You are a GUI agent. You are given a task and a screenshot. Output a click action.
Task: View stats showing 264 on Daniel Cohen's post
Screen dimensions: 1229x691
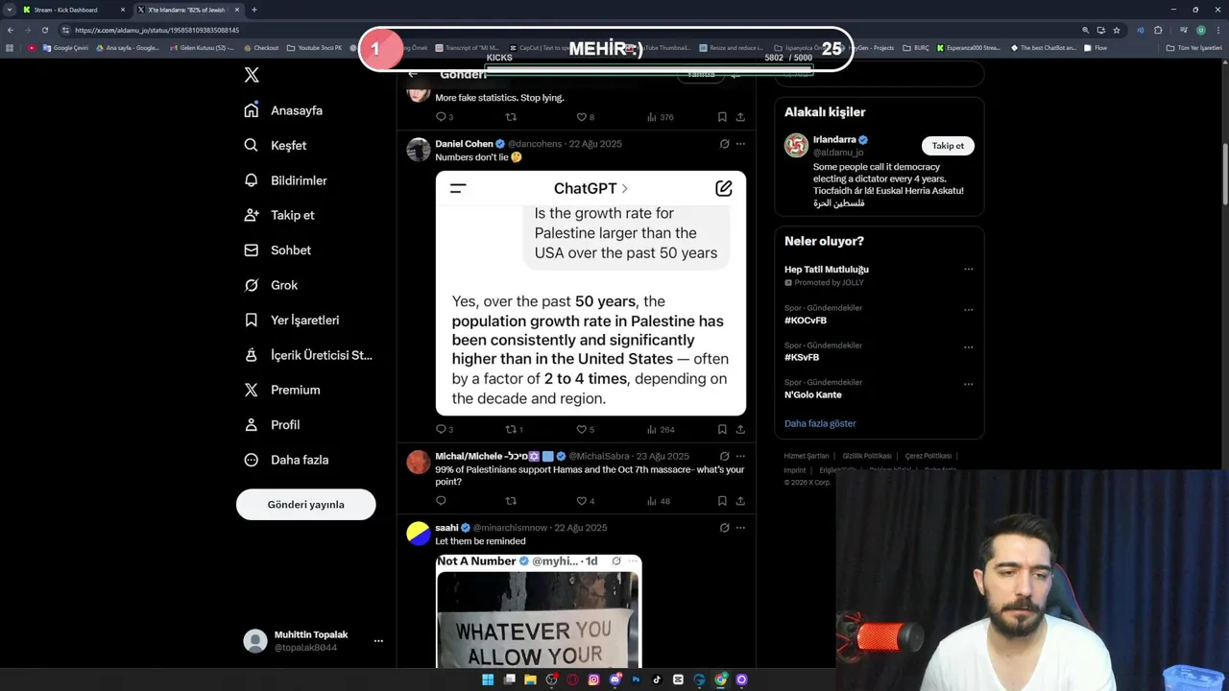[x=661, y=429]
